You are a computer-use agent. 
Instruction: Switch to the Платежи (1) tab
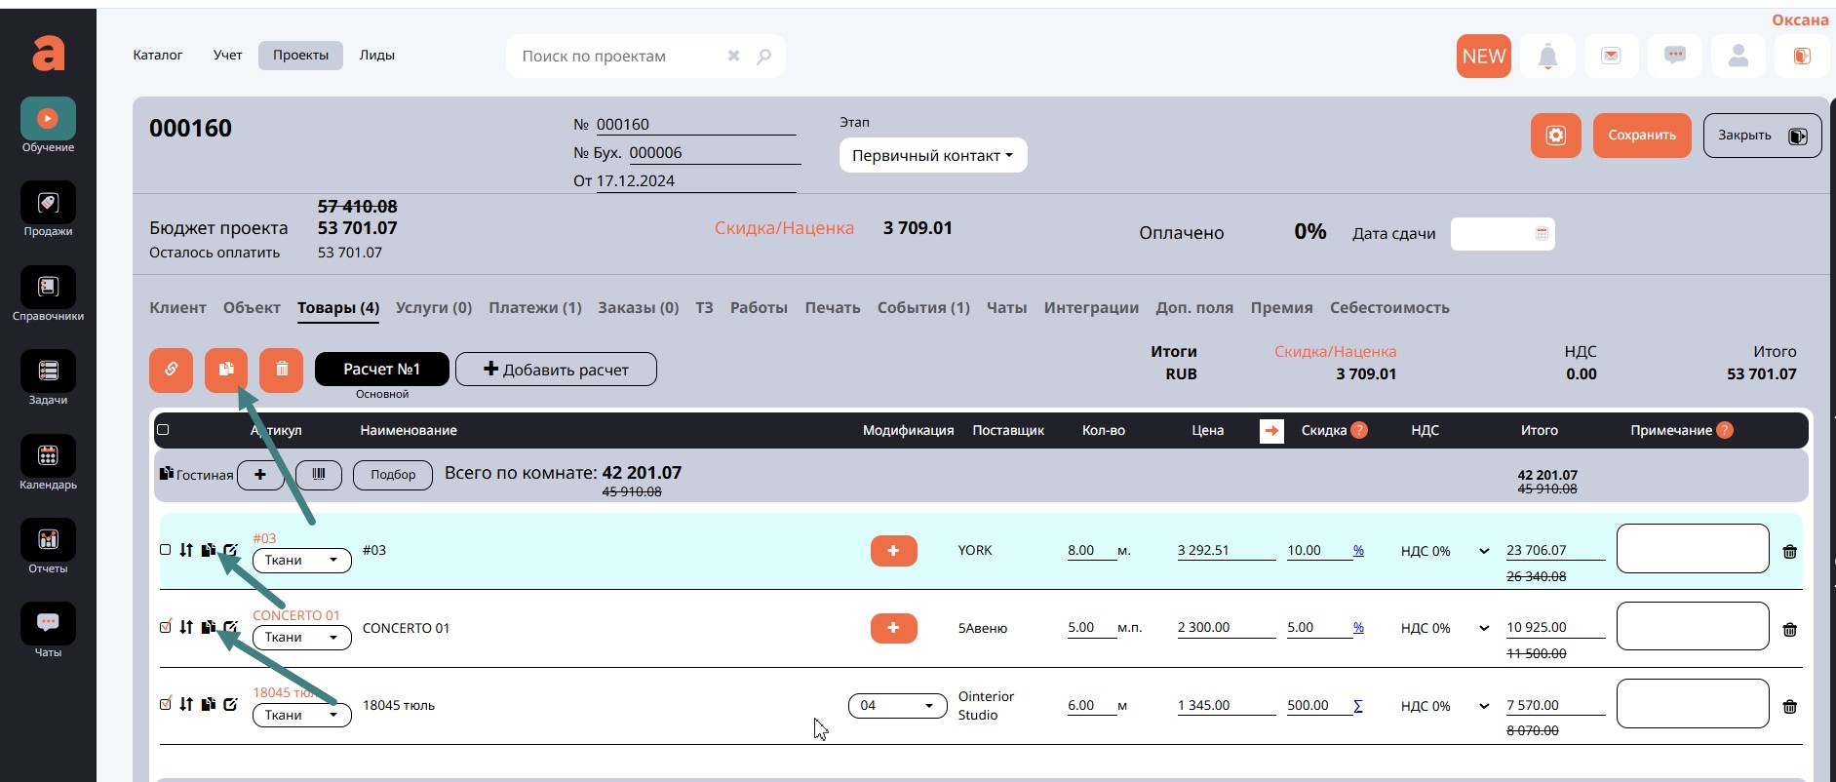pos(534,308)
